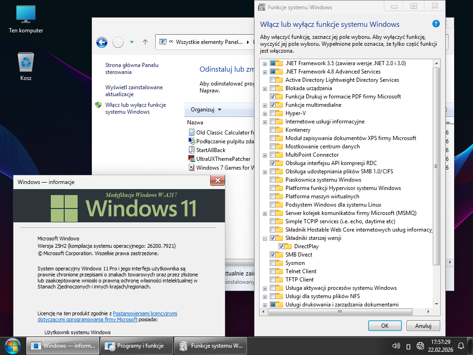Click the OK button
The width and height of the screenshot is (473, 355).
(x=384, y=325)
